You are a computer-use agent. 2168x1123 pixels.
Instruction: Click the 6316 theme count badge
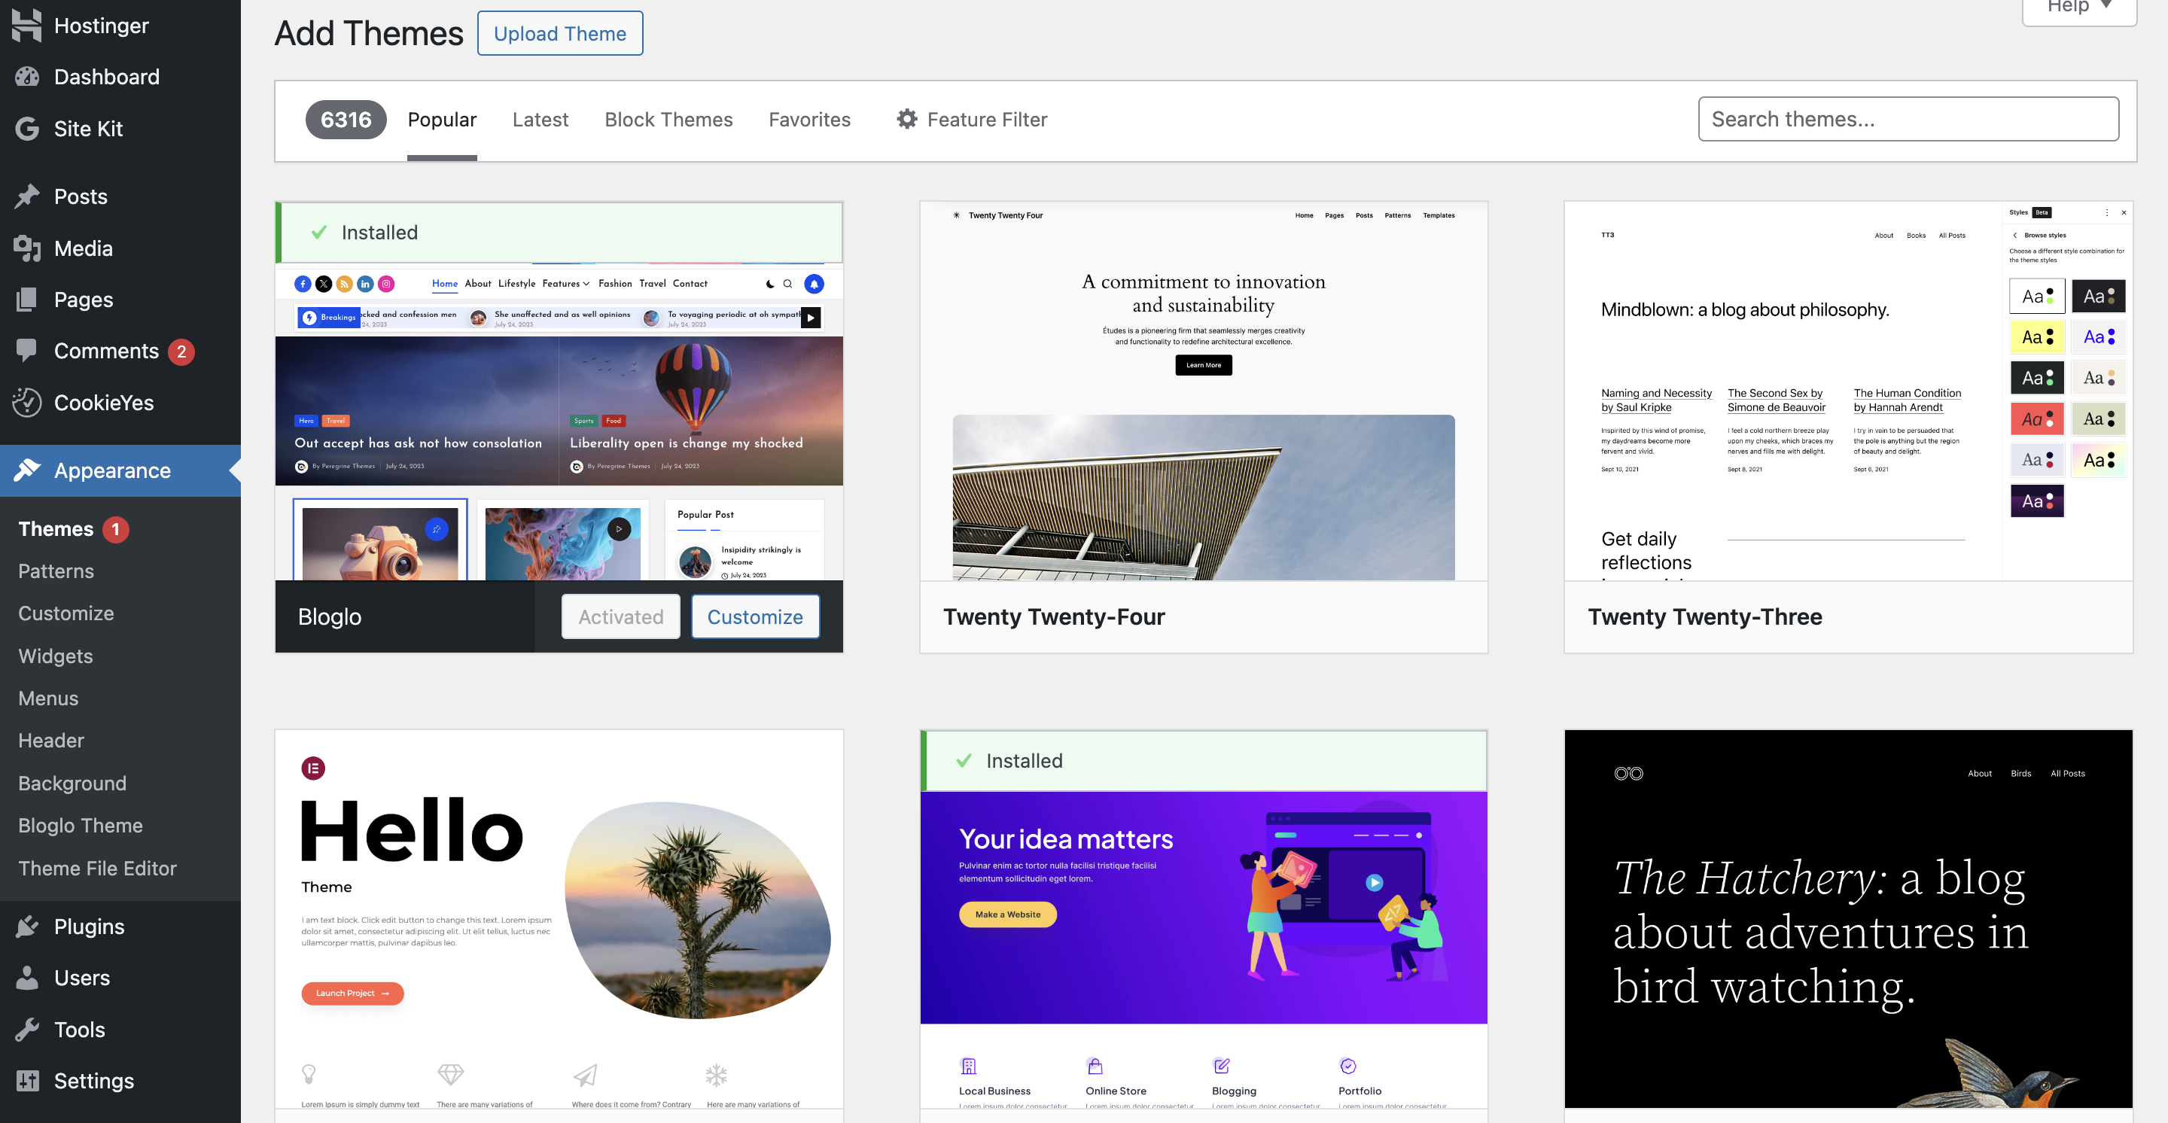[346, 120]
